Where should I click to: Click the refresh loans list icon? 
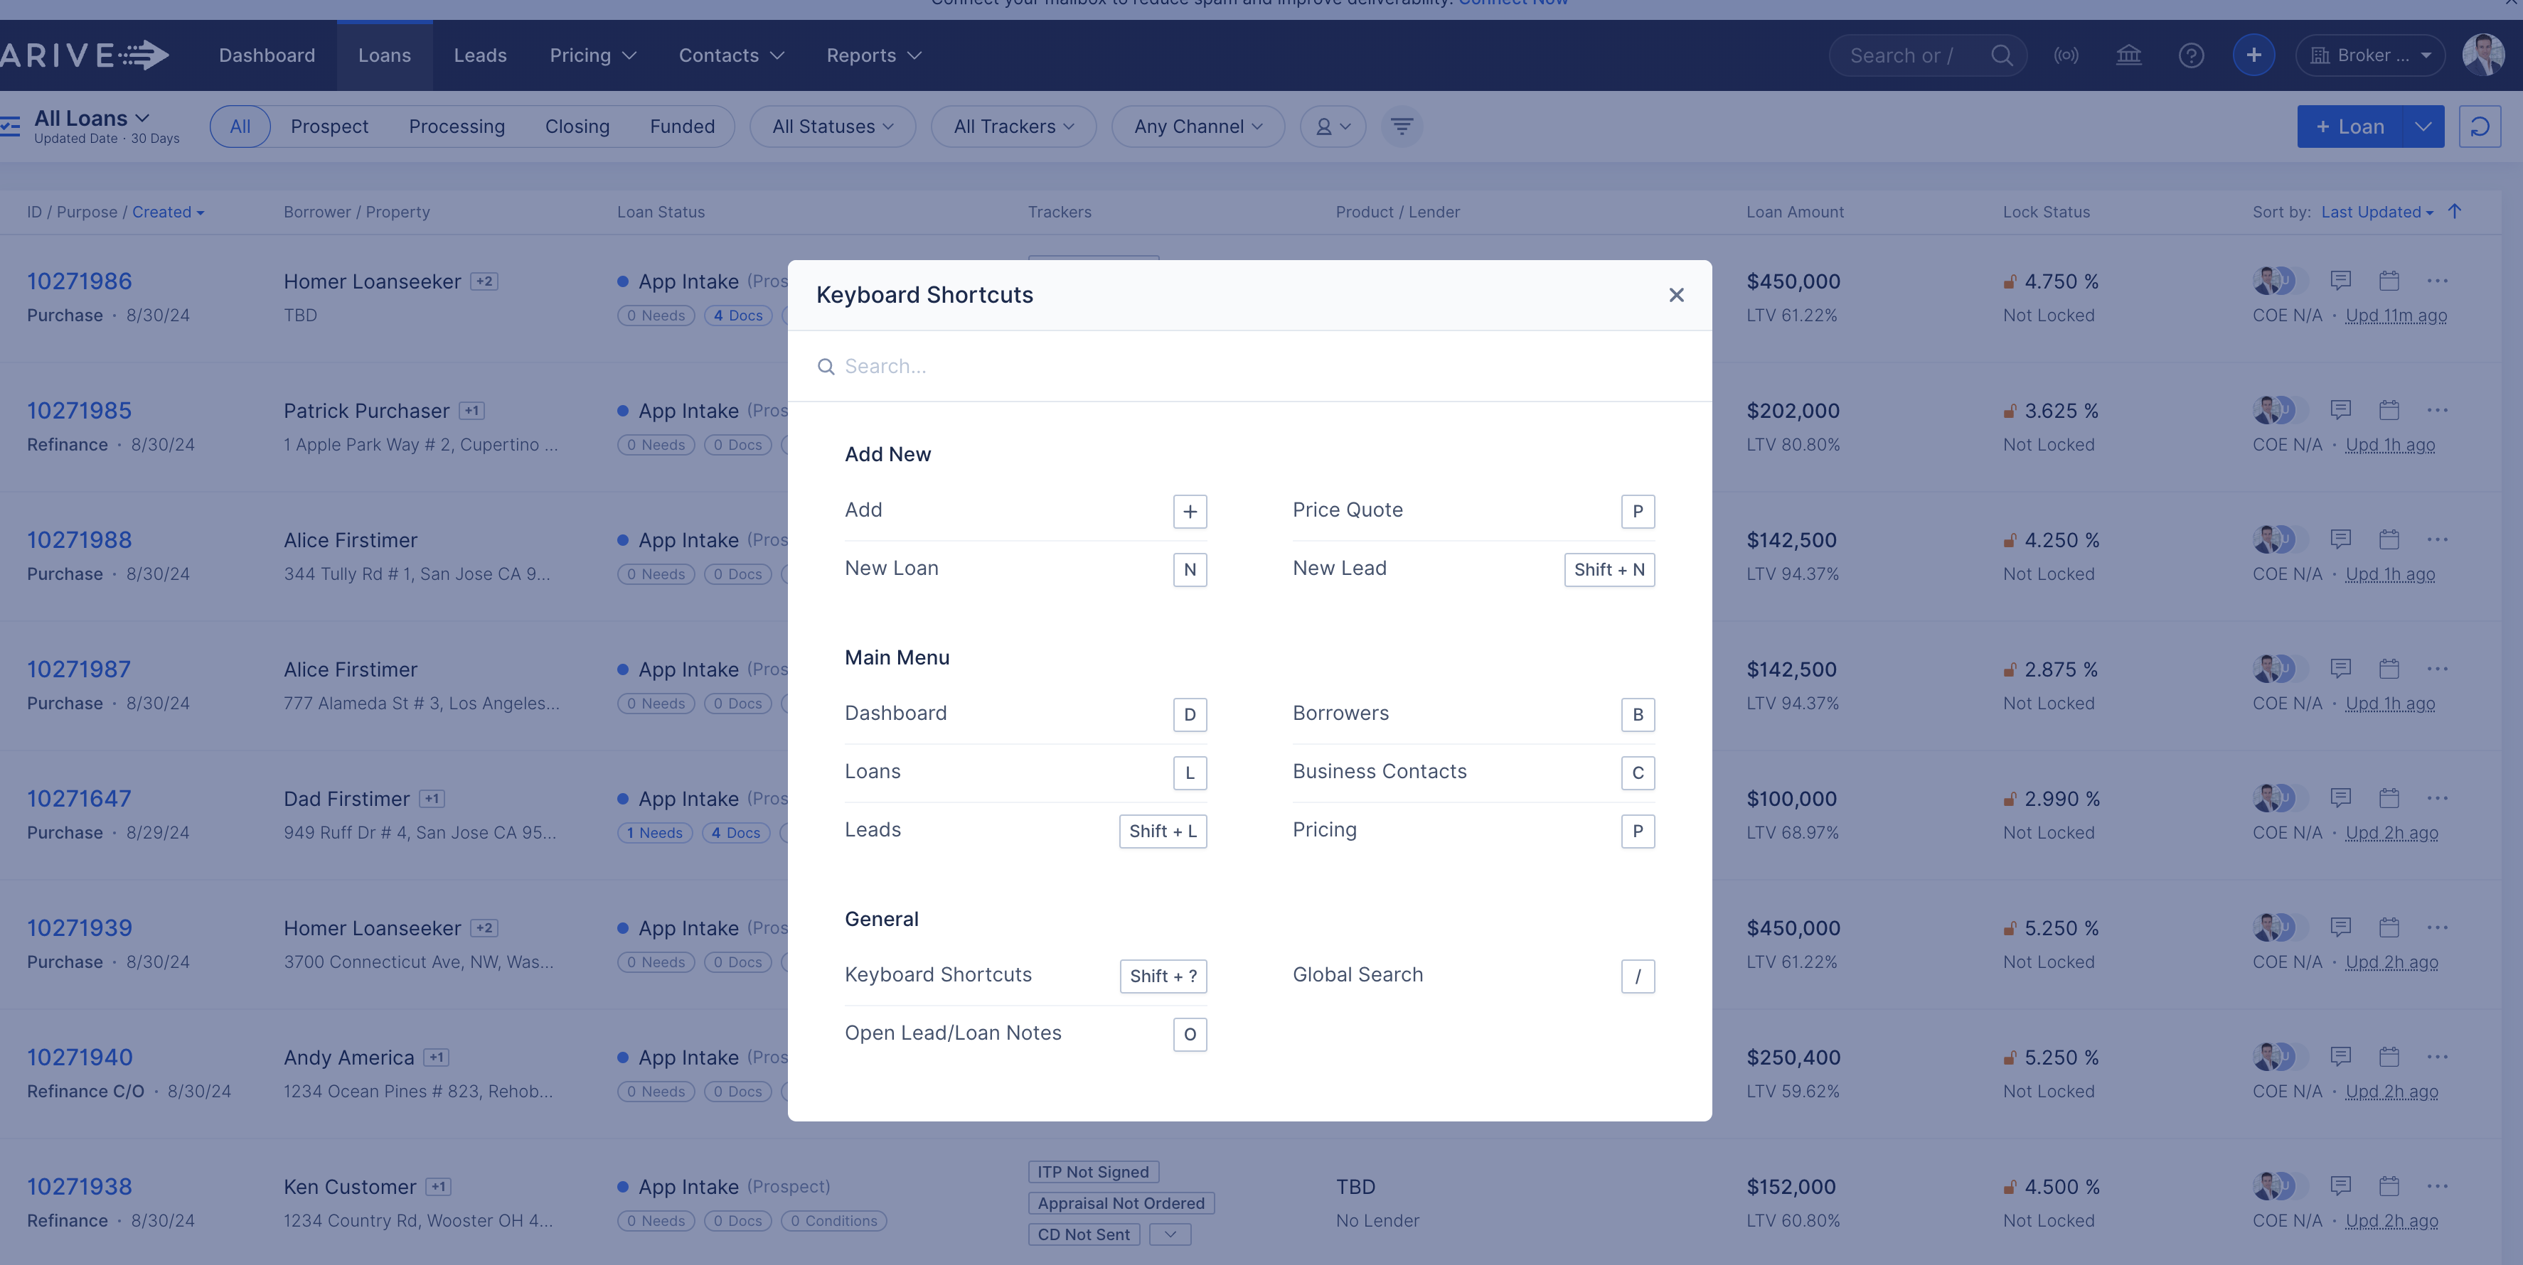2479,126
